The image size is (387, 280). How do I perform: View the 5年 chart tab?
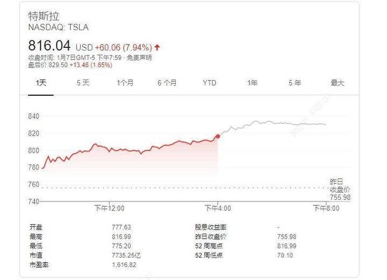(x=295, y=83)
